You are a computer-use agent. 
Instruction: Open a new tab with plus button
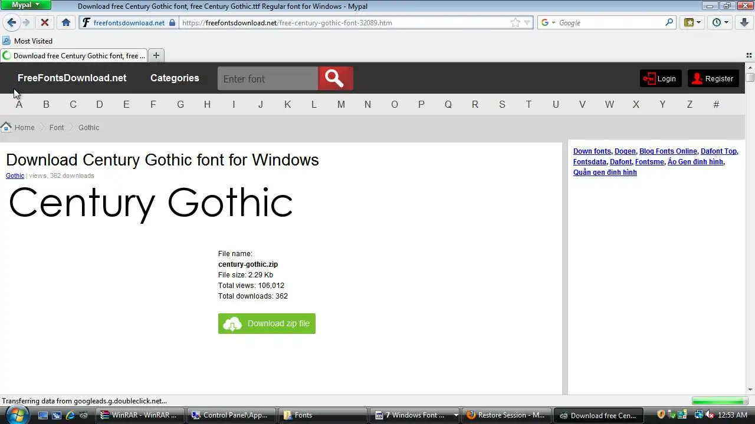(x=156, y=55)
